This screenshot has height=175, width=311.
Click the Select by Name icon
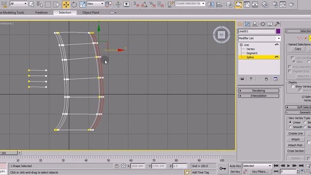click(40, 4)
